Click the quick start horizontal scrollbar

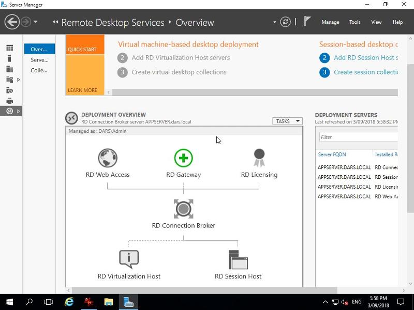(x=255, y=92)
